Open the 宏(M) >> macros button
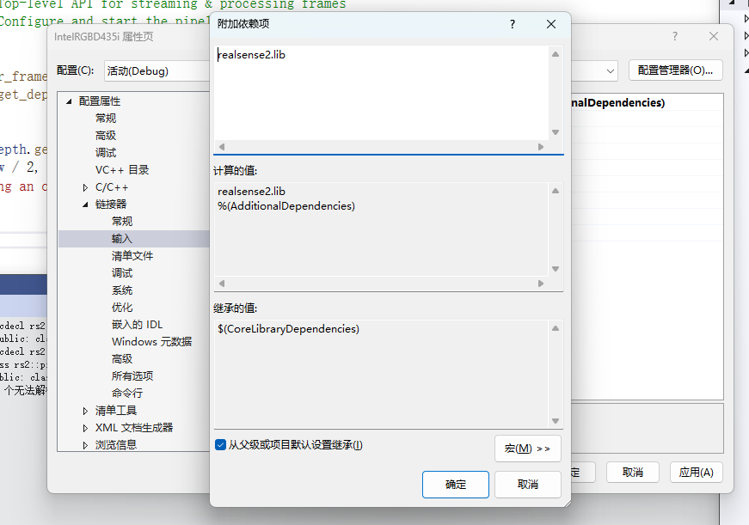Screen dimensions: 749x525 click(528, 449)
